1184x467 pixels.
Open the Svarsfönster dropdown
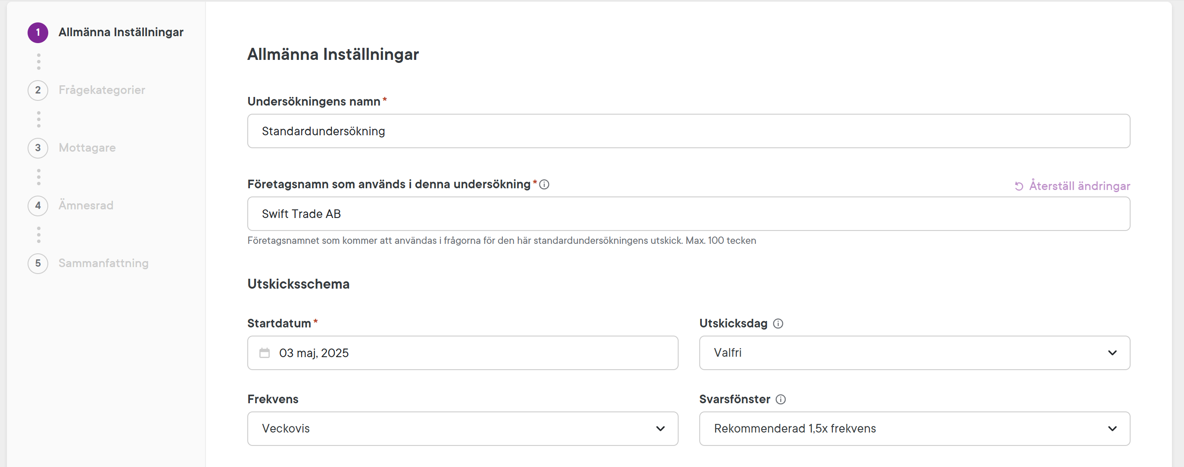click(914, 428)
